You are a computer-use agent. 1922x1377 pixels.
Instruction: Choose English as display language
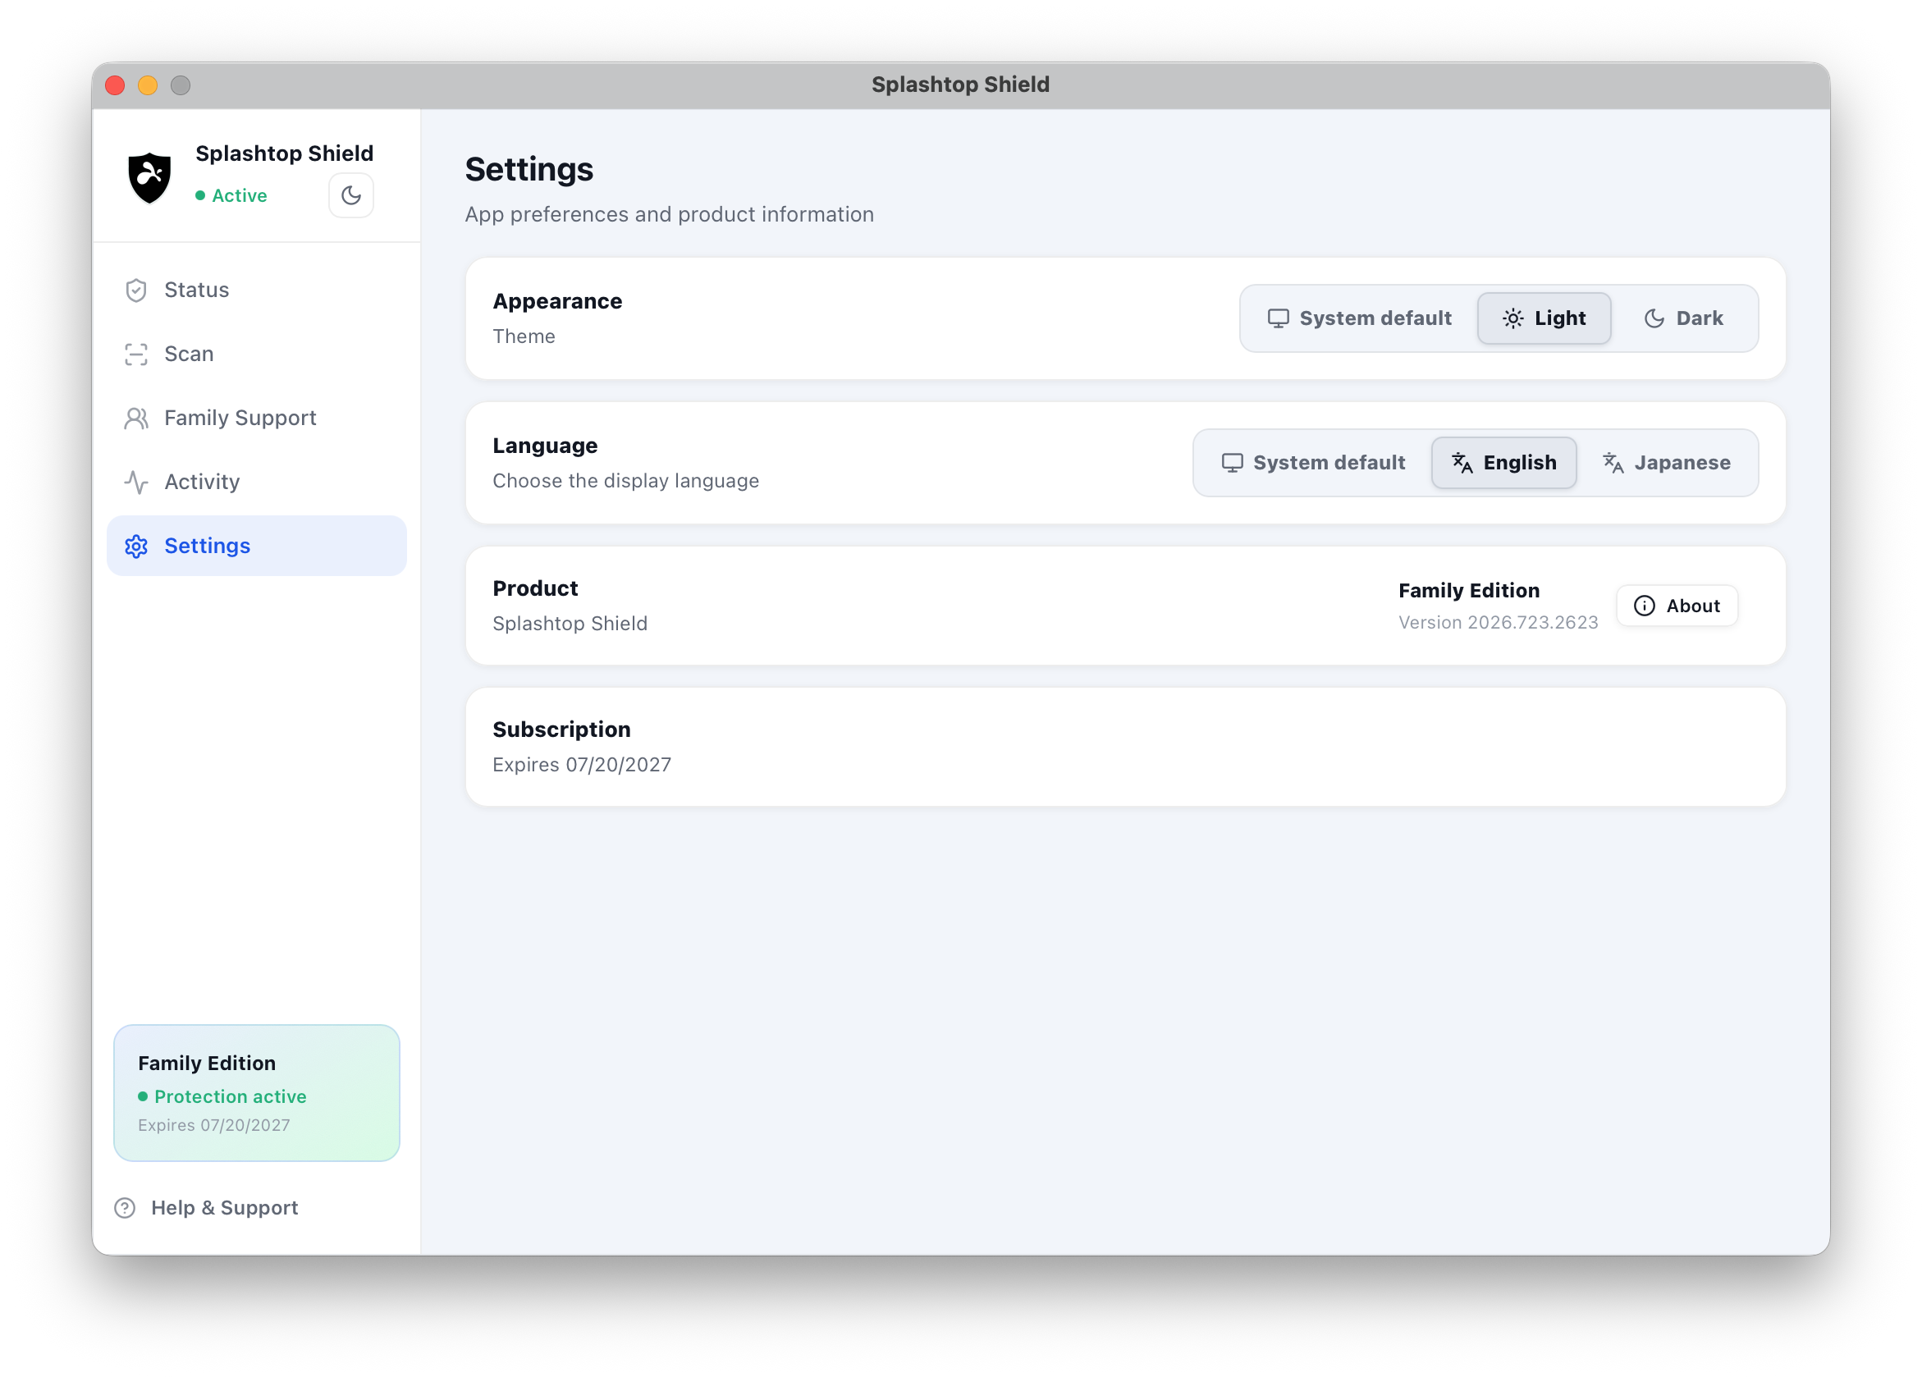pyautogui.click(x=1503, y=463)
